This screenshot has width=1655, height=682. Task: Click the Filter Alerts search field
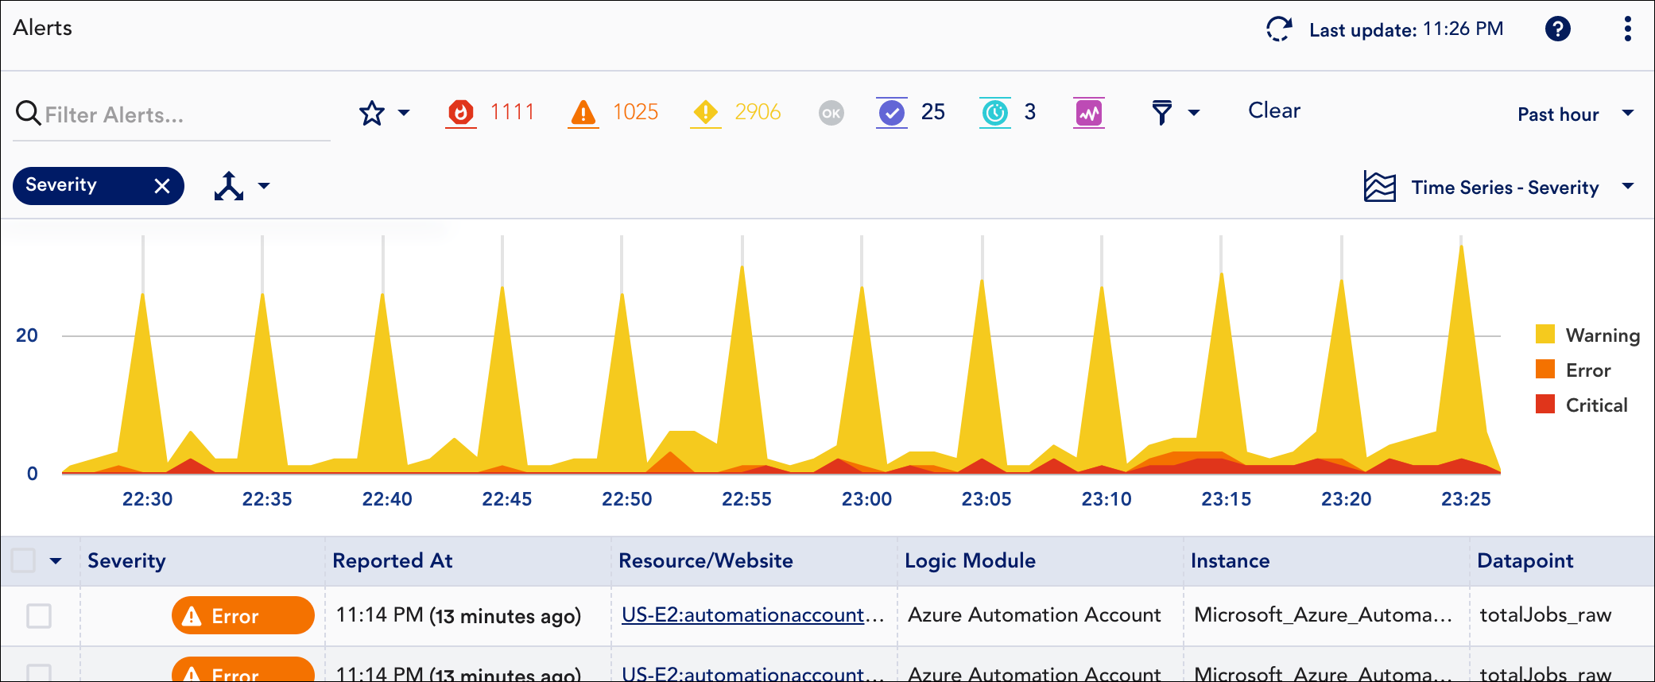click(x=183, y=114)
